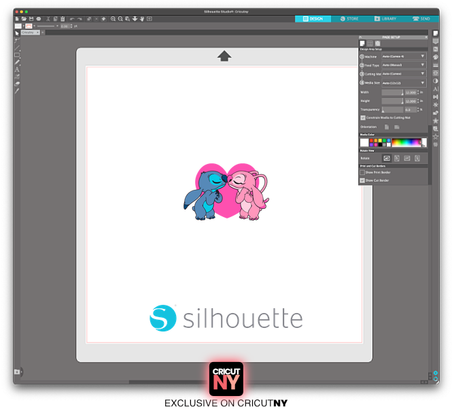
Task: Switch to the STORE tab
Action: (x=349, y=19)
